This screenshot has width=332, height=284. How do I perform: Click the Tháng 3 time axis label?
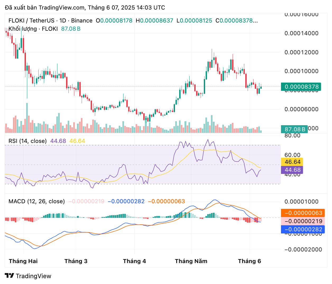coord(76,261)
